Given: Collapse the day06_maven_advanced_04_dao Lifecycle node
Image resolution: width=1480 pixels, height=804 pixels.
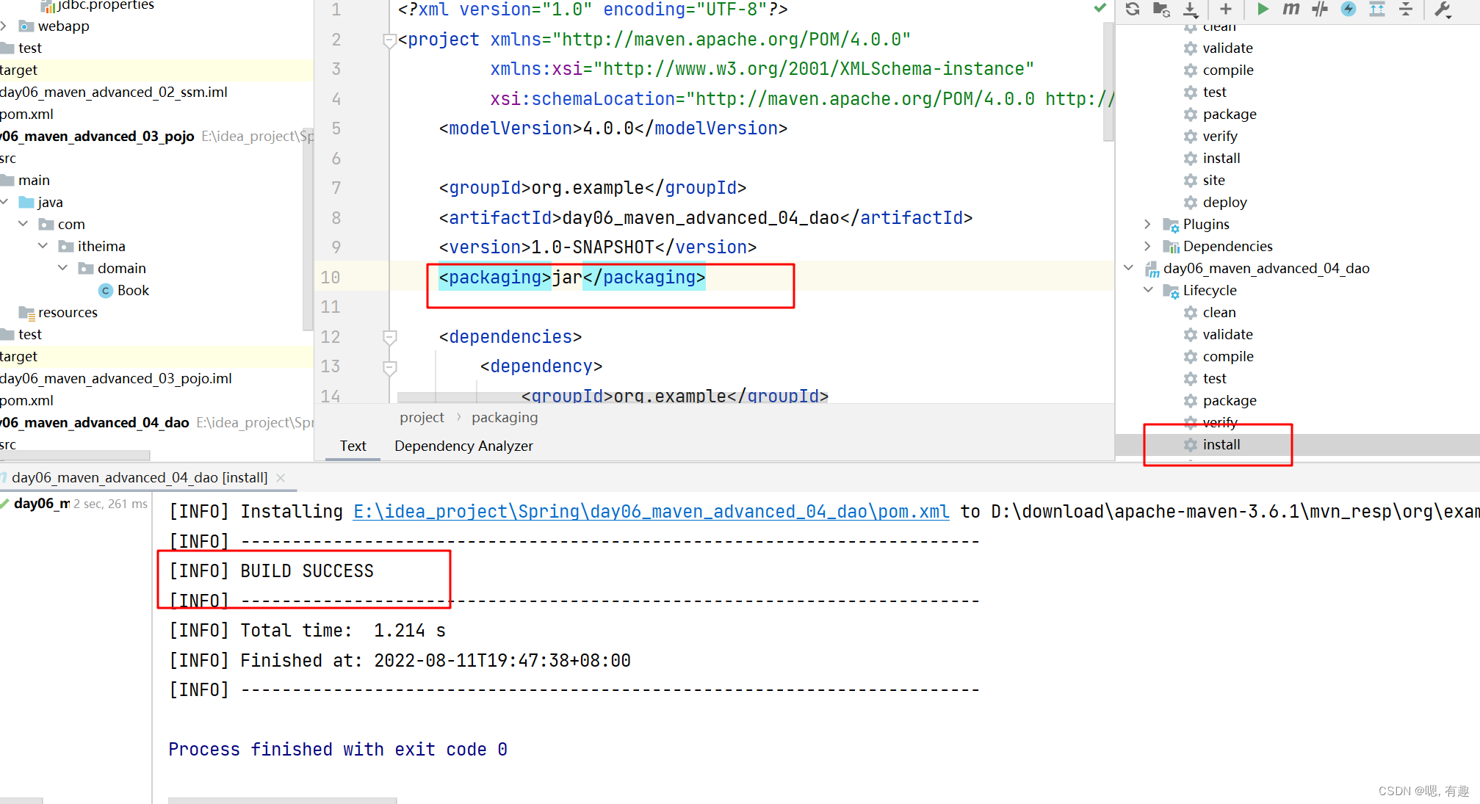Looking at the screenshot, I should click(1148, 290).
